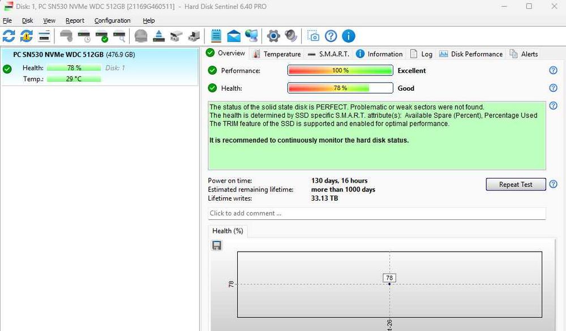Click the blue eject-arrow disk icon
566x331 pixels.
[x=159, y=36]
